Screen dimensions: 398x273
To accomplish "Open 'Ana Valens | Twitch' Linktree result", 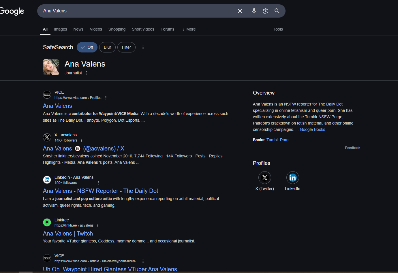I will 68,234.
